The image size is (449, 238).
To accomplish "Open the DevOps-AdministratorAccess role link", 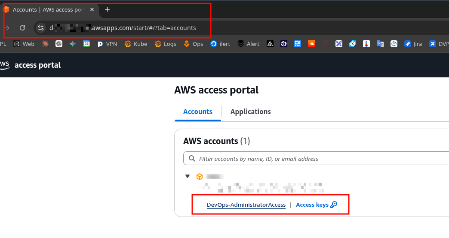I will (246, 205).
